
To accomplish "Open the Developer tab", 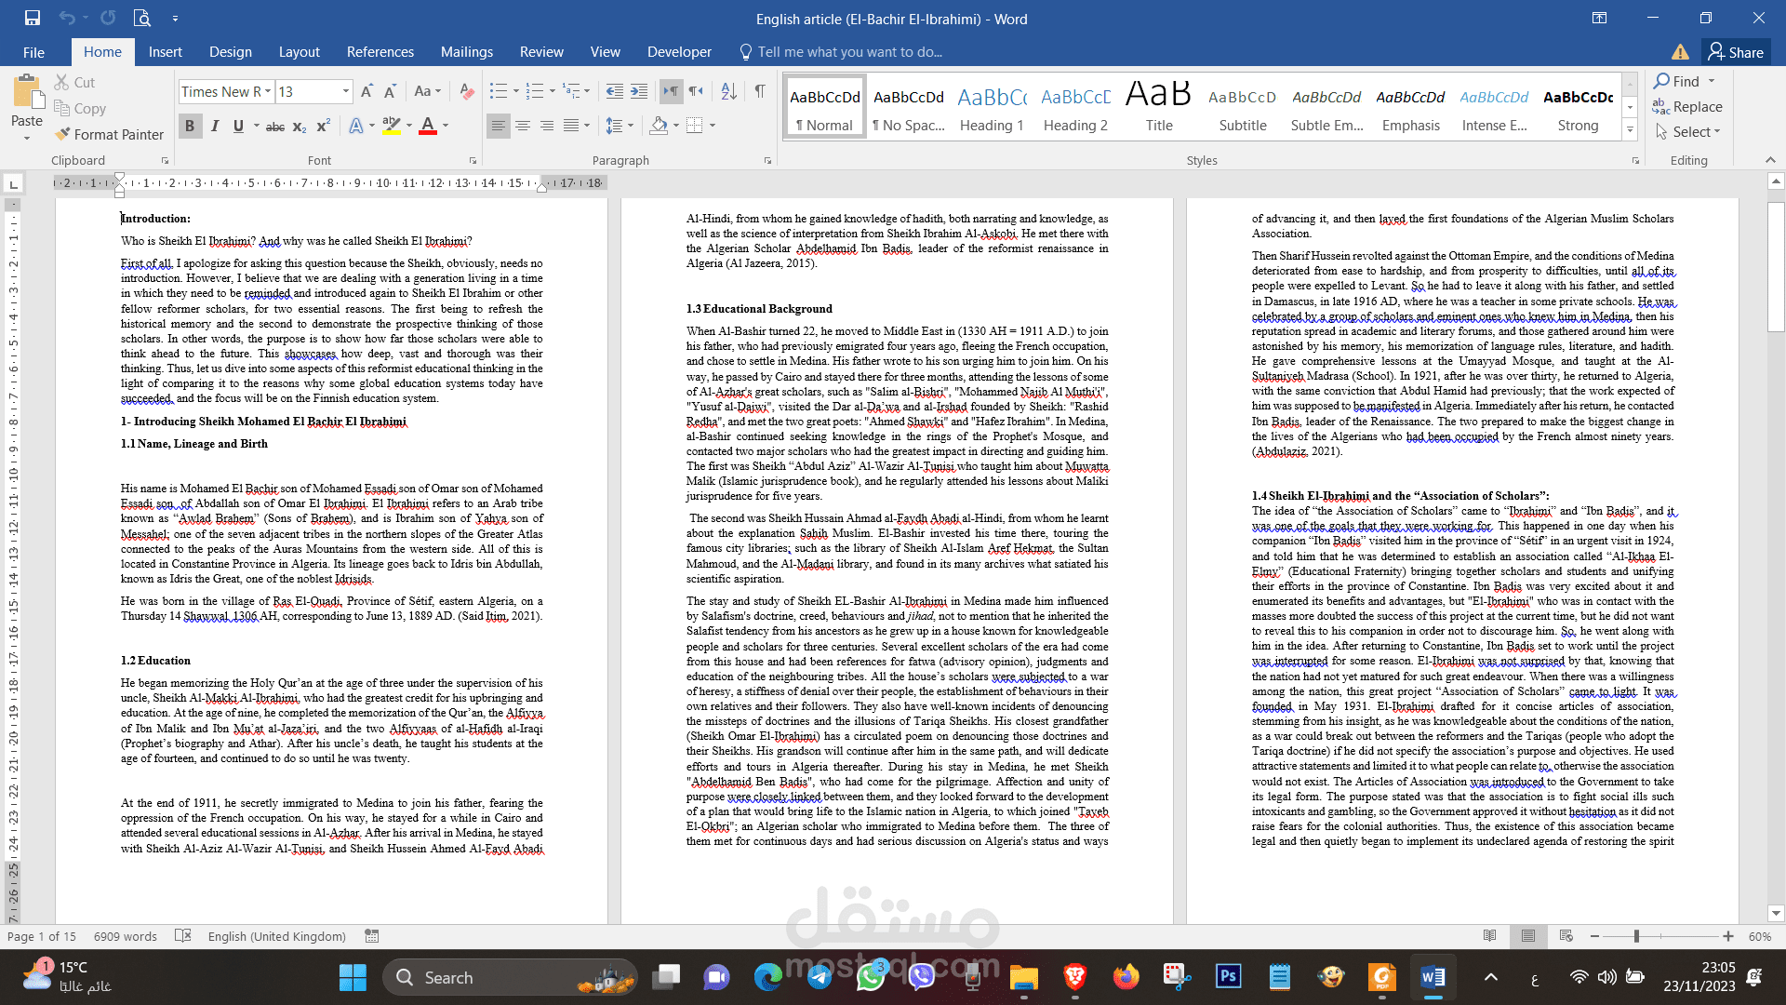I will coord(679,52).
